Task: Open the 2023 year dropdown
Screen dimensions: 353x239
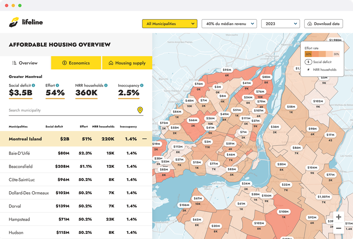Action: tap(280, 24)
